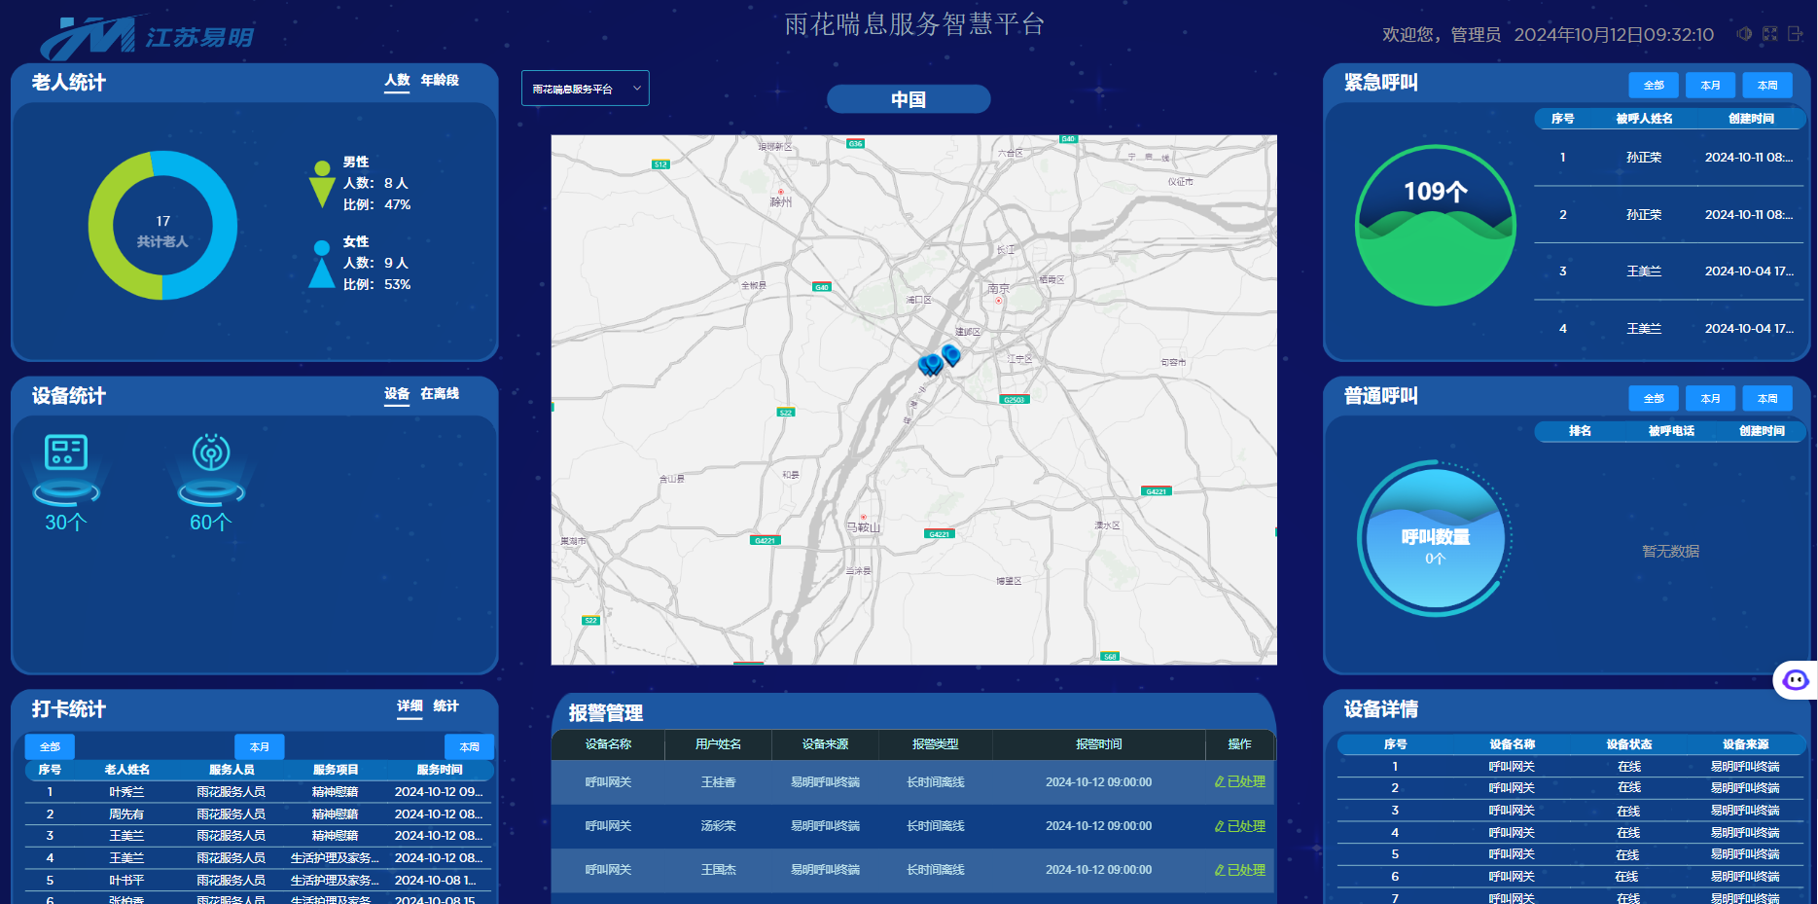Select 周先有 row in 打卡统计
The width and height of the screenshot is (1818, 904).
(x=259, y=814)
